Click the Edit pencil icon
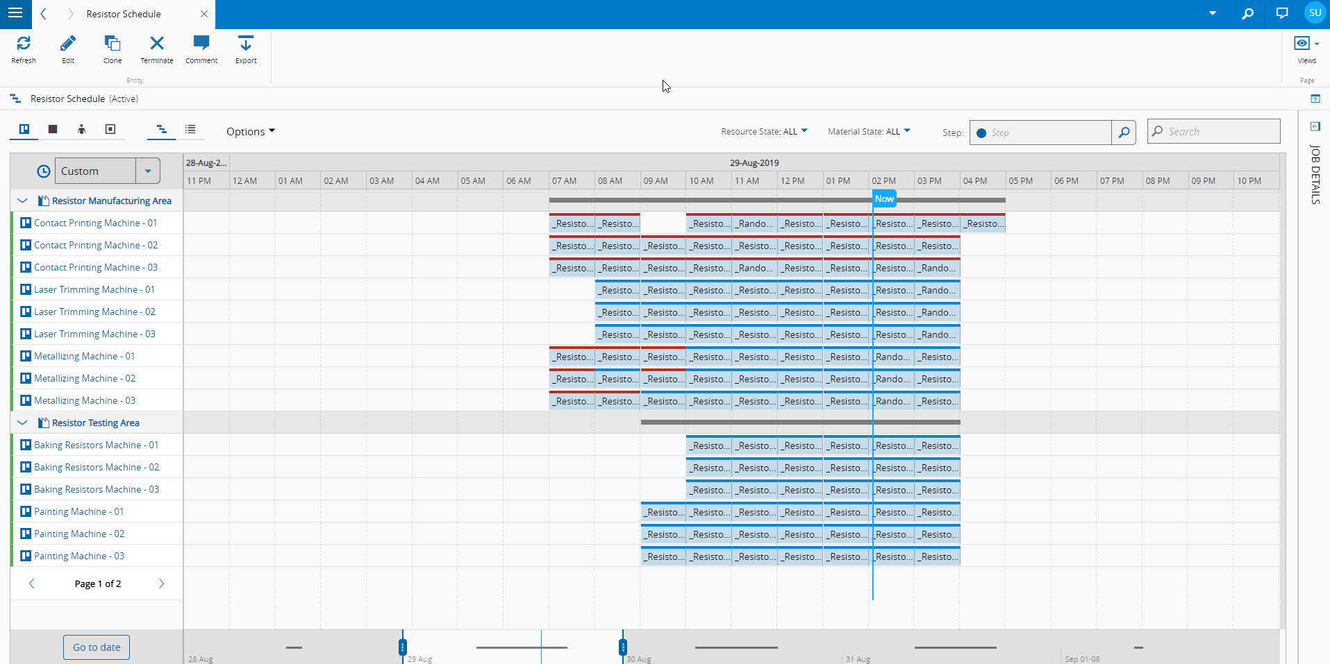Image resolution: width=1330 pixels, height=664 pixels. click(x=68, y=44)
